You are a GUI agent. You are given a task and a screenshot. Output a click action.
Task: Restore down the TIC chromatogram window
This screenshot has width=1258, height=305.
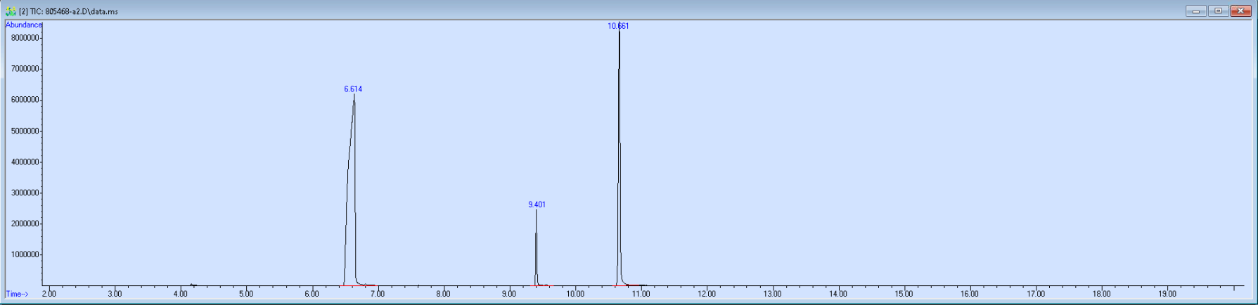click(x=1218, y=11)
